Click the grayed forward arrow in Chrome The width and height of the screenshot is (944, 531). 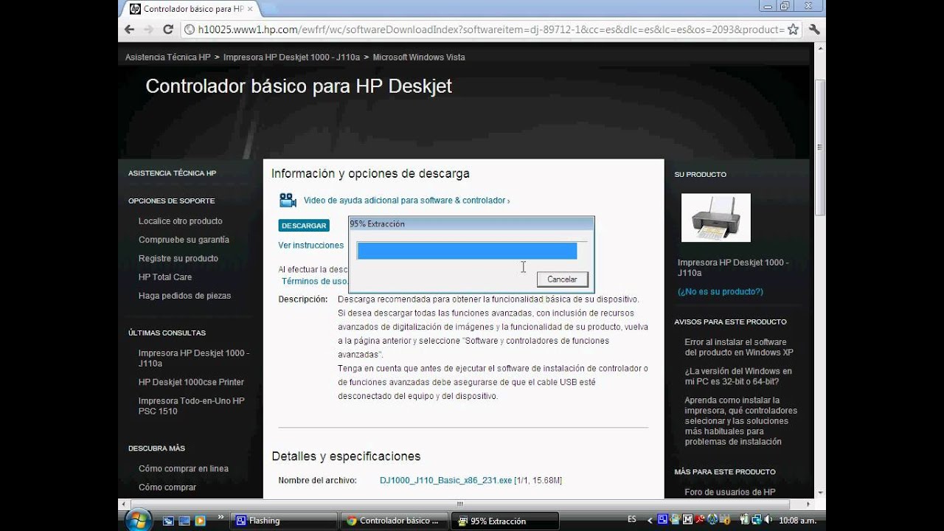tap(148, 29)
